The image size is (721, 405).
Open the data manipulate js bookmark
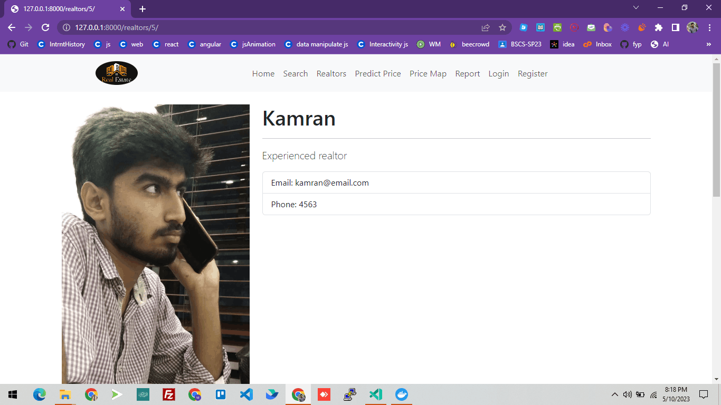click(x=316, y=44)
